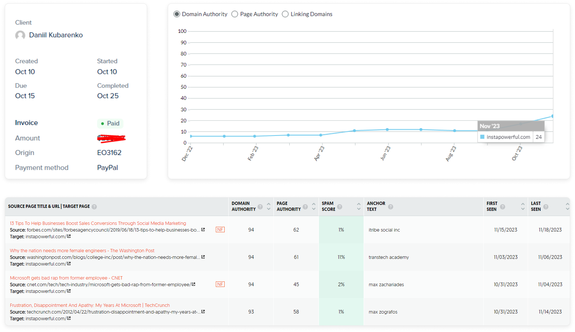Click Spam Score column help icon
This screenshot has height=332, width=575.
point(340,207)
